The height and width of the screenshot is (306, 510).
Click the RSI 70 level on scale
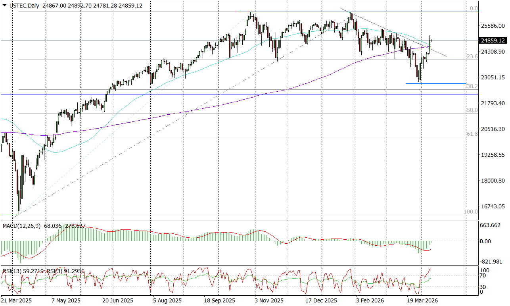pos(483,275)
